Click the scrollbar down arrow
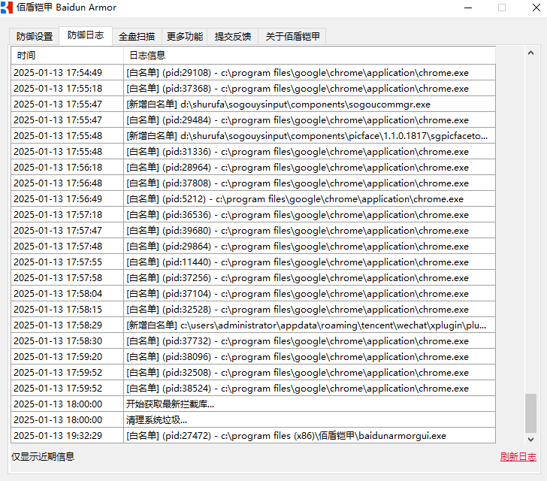Viewport: 547px width, 481px height. pos(531,439)
